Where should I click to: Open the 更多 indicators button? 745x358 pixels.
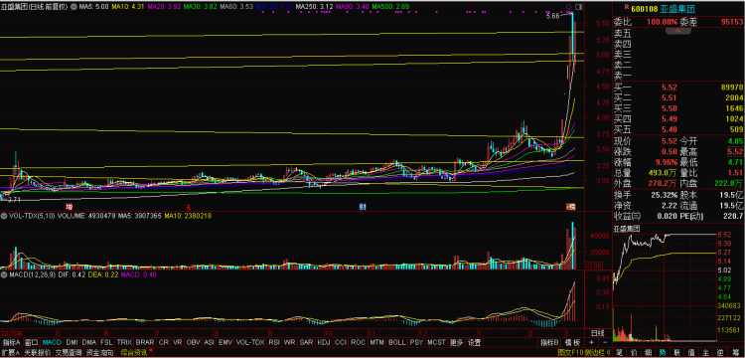pyautogui.click(x=456, y=342)
